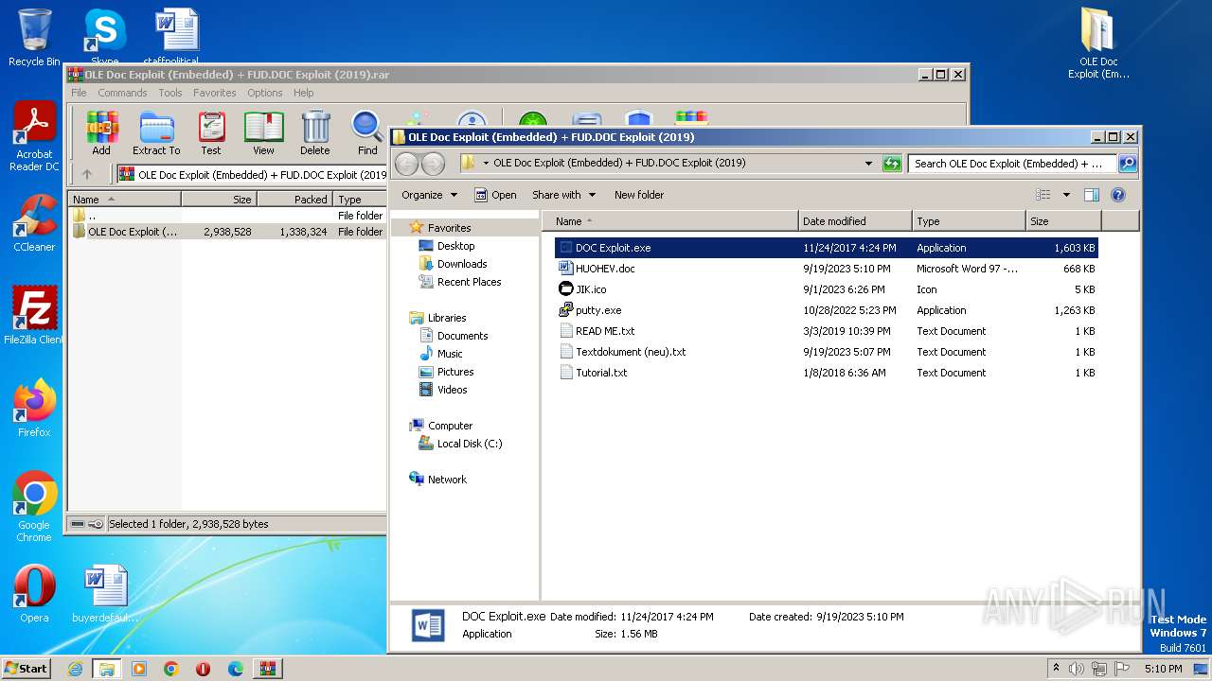Viewport: 1212px width, 681px height.
Task: Select Tutorial.txt file
Action: pos(825,373)
